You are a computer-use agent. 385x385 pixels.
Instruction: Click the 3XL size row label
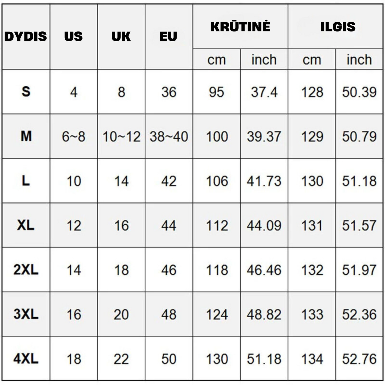26,314
